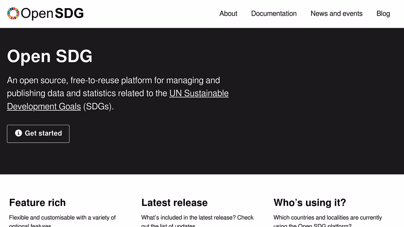This screenshot has height=227, width=404.
Task: Click the blank header area left of About
Action: click(x=151, y=13)
